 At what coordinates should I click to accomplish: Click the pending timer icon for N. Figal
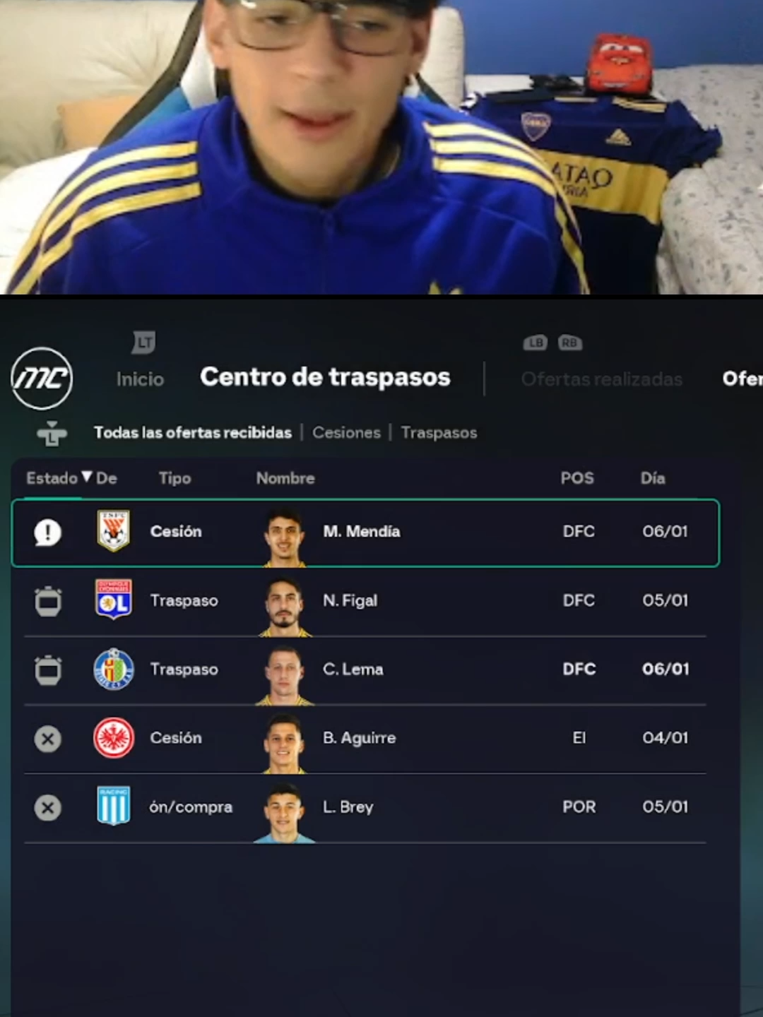[x=48, y=601]
